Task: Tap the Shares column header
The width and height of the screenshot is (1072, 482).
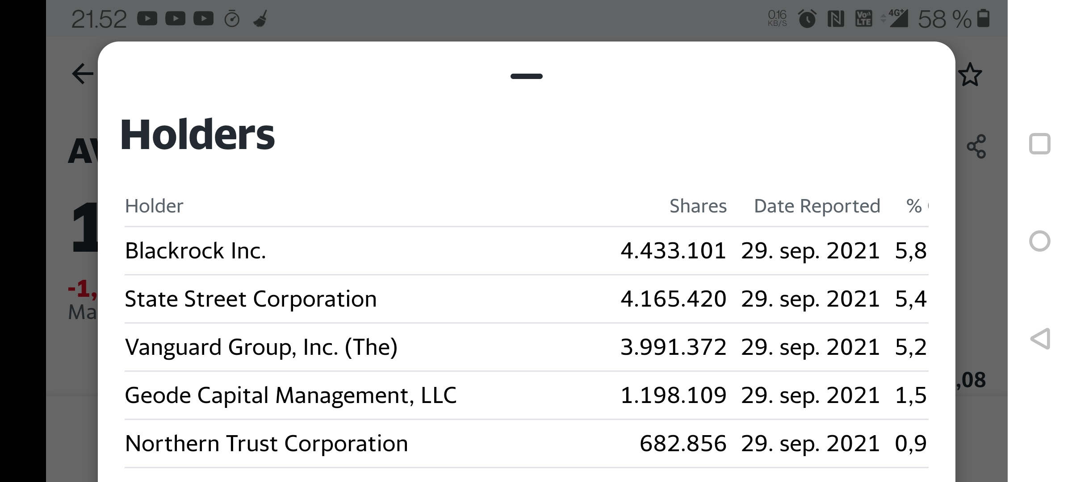Action: 698,206
